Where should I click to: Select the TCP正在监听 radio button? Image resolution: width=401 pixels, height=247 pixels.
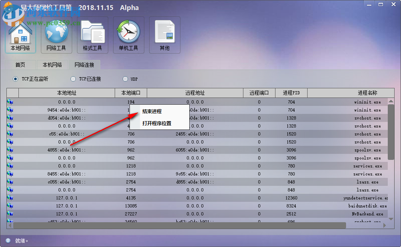[x=16, y=79]
